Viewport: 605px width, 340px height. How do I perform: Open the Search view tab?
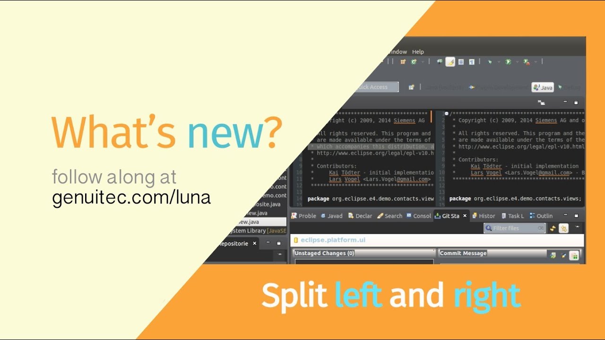click(389, 216)
